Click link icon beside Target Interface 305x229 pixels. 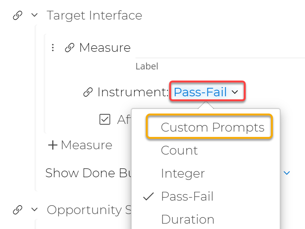[x=17, y=16]
